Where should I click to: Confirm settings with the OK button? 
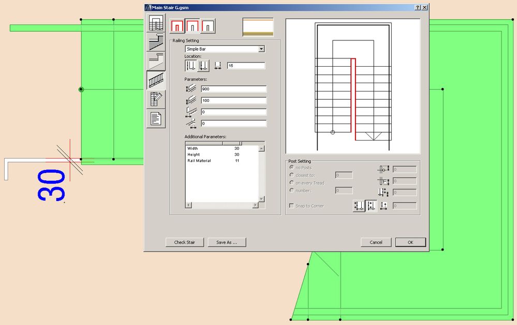410,242
